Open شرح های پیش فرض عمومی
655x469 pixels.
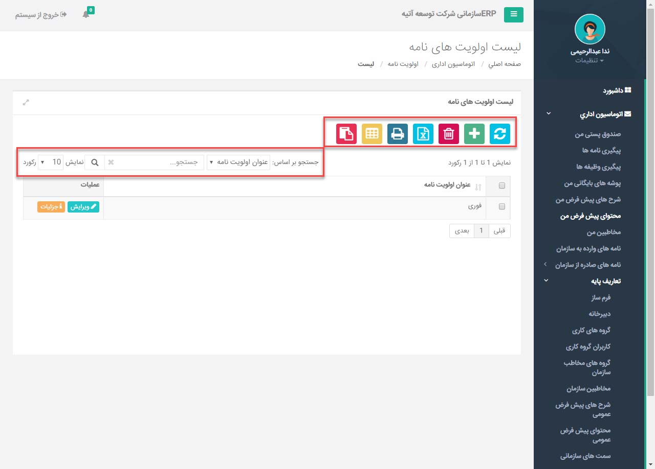pos(583,409)
